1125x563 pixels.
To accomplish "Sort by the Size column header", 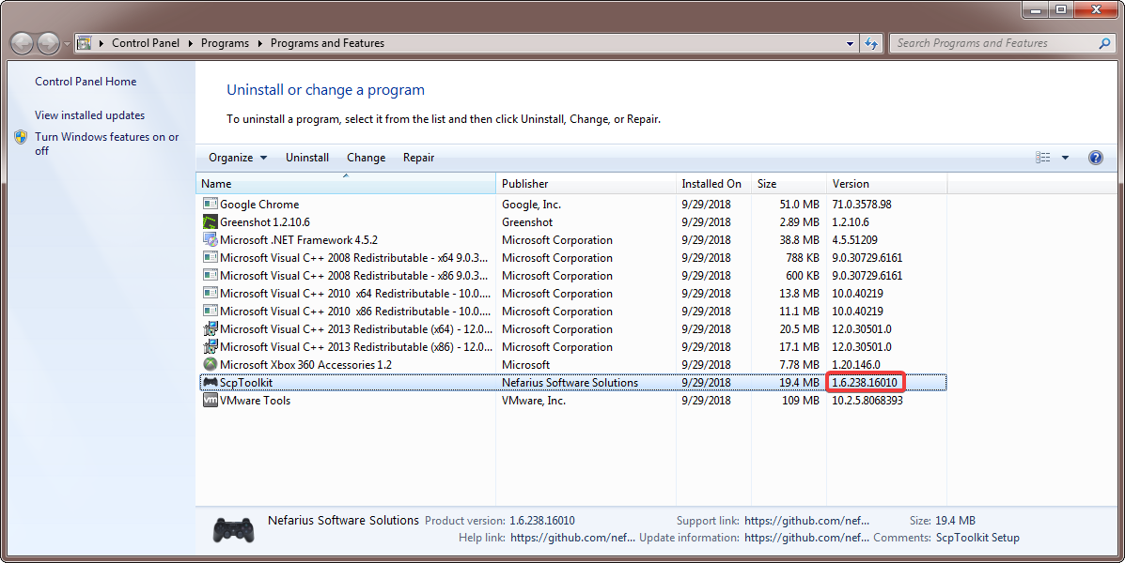I will click(789, 184).
